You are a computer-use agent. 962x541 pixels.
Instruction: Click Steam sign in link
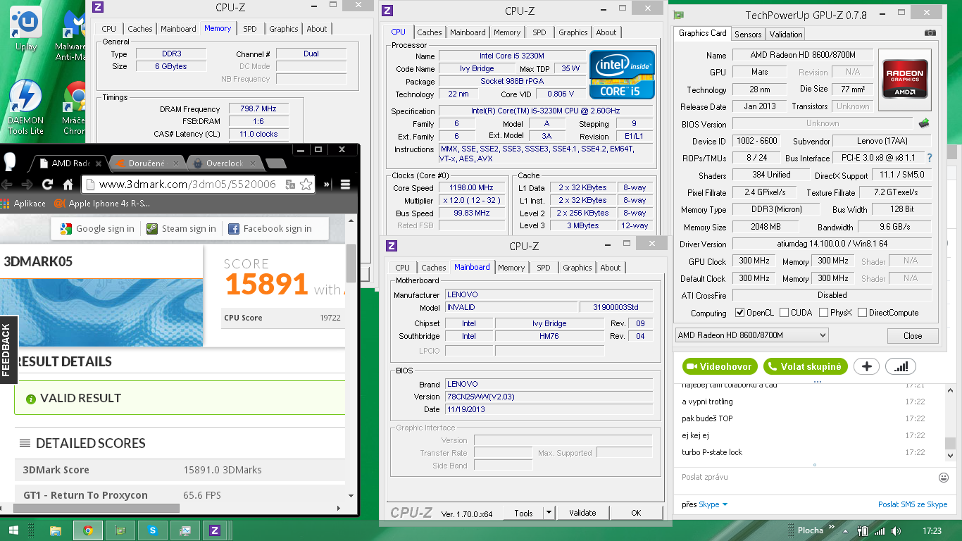click(182, 229)
